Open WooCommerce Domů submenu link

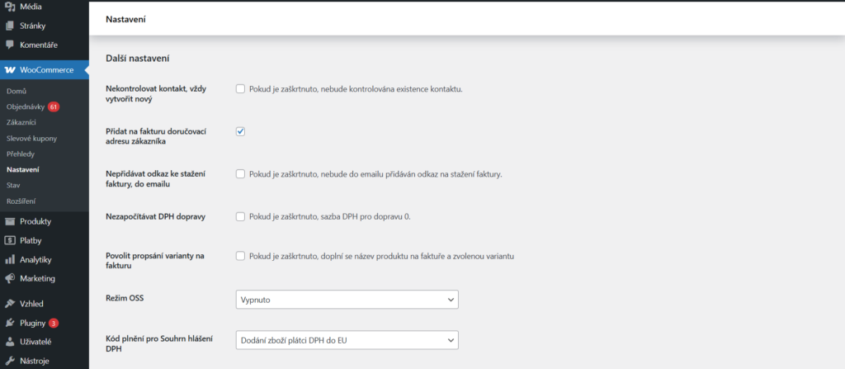(x=17, y=91)
